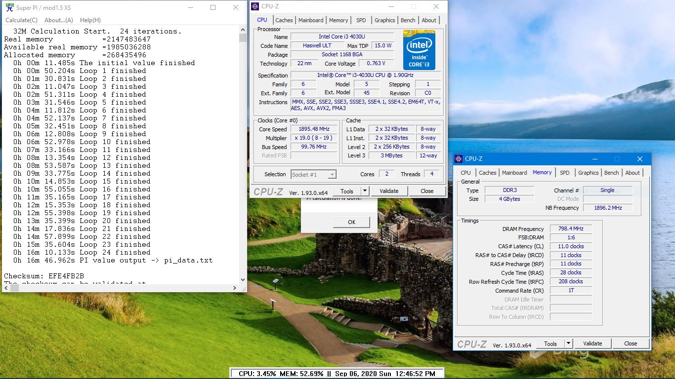Minimize the main CPU-Z window
Screen dimensions: 675x379
pyautogui.click(x=390, y=6)
